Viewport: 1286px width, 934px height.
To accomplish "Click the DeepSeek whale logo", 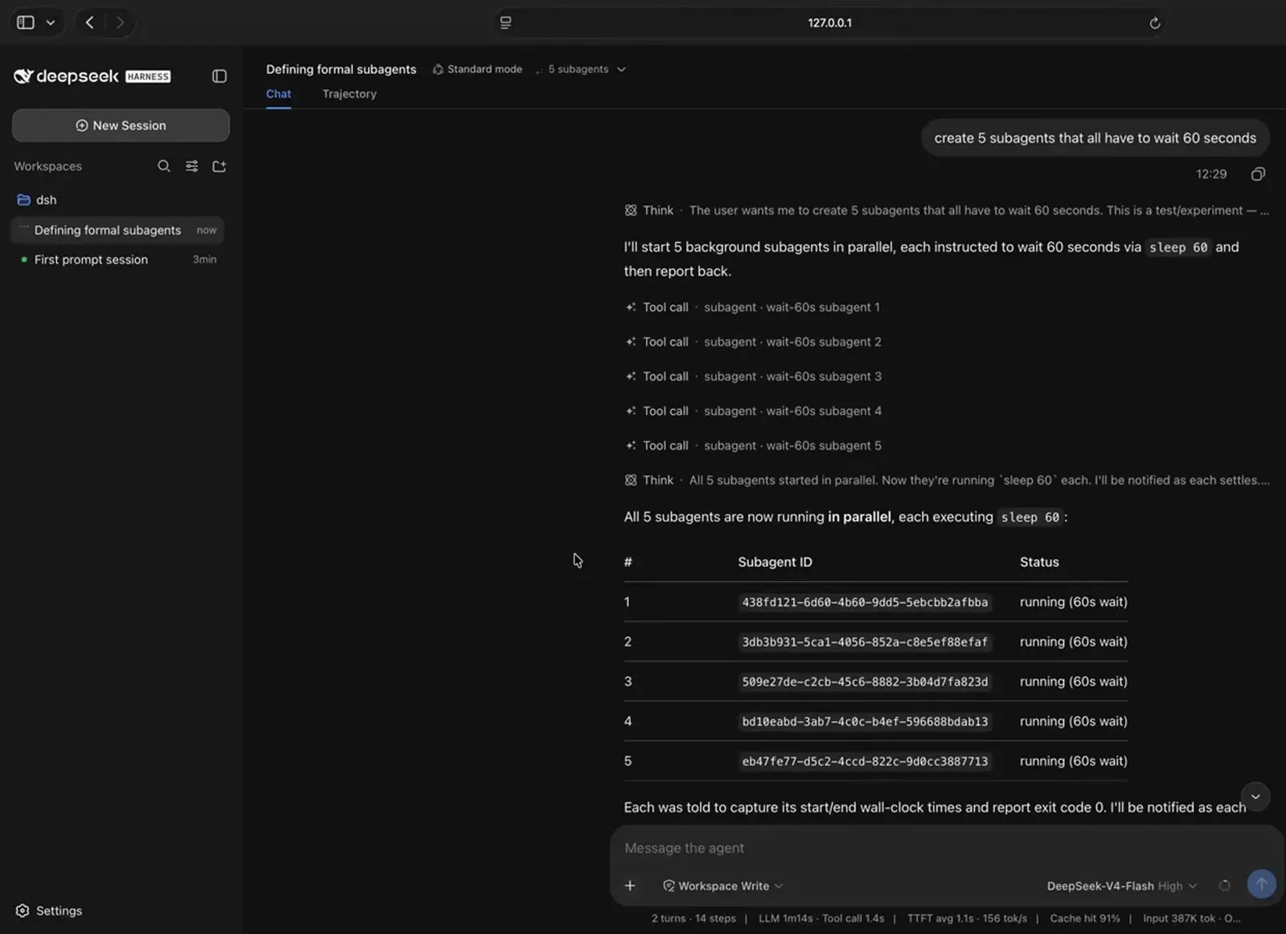I will pyautogui.click(x=23, y=76).
